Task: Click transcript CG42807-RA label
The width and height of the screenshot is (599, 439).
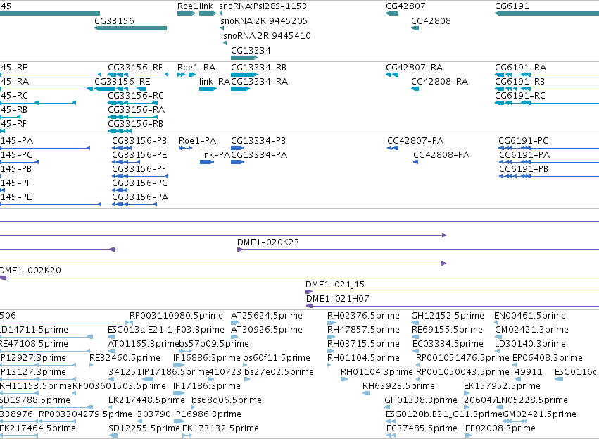Action: (414, 68)
